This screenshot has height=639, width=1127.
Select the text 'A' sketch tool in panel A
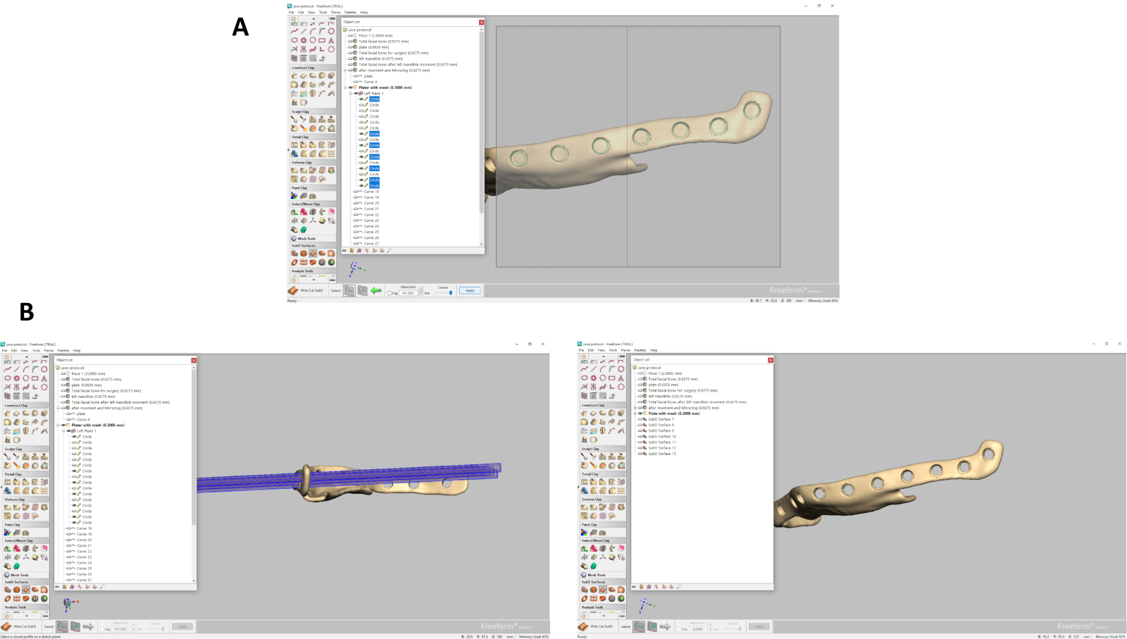click(x=331, y=40)
